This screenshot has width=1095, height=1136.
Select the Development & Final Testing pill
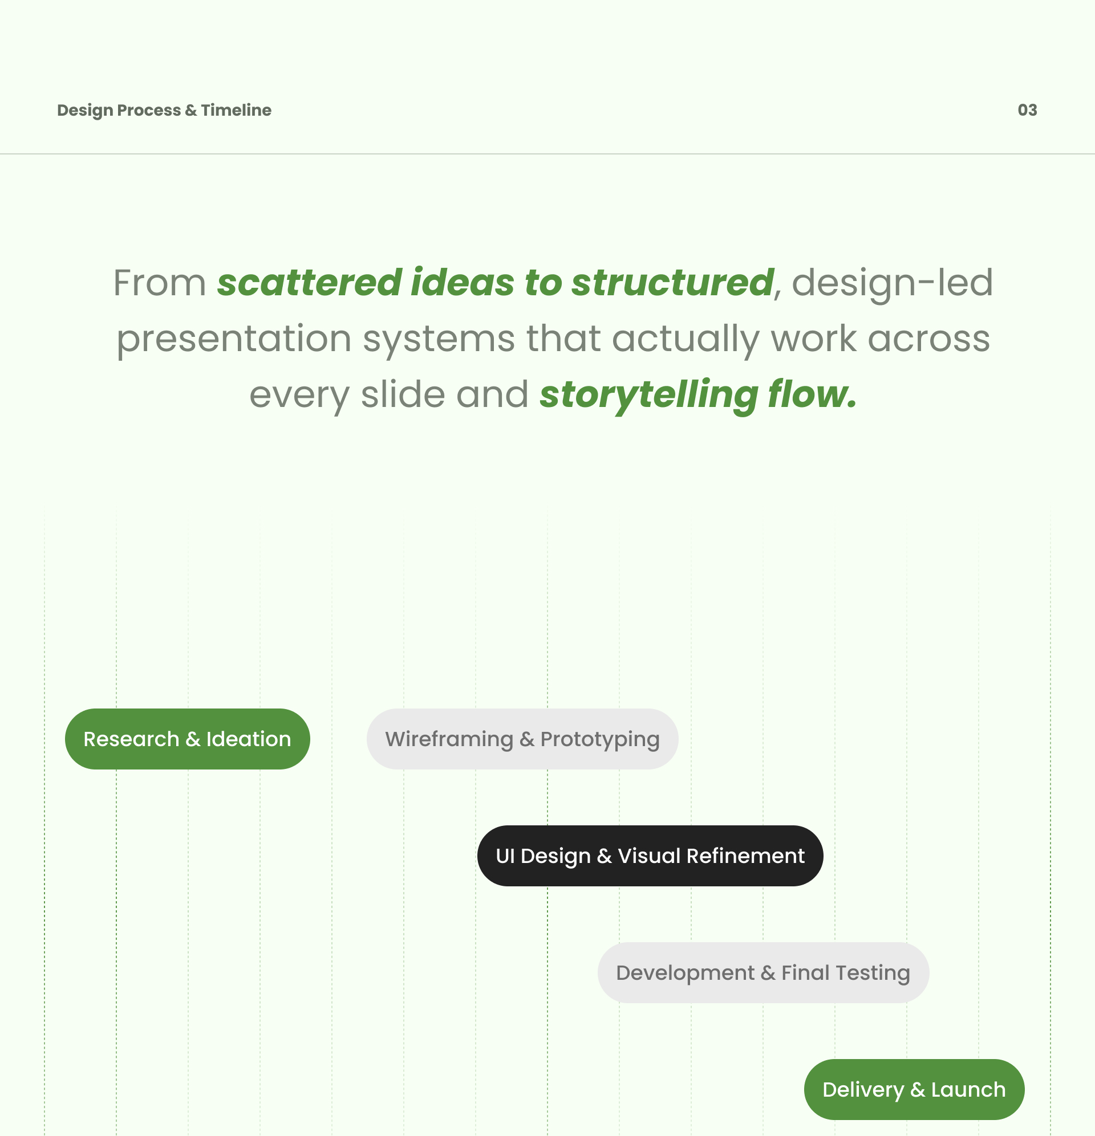pyautogui.click(x=763, y=972)
